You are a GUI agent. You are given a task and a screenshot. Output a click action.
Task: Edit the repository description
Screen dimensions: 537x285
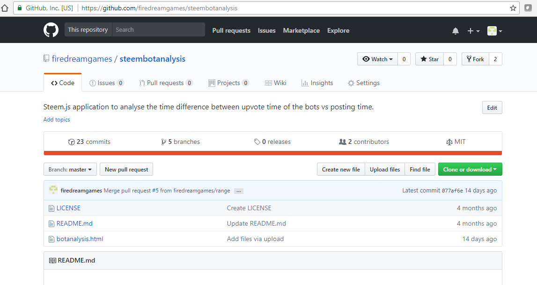tap(492, 107)
